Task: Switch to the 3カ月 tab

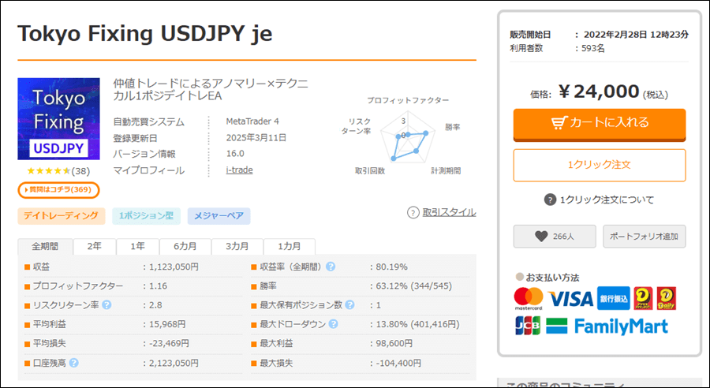Action: point(237,246)
